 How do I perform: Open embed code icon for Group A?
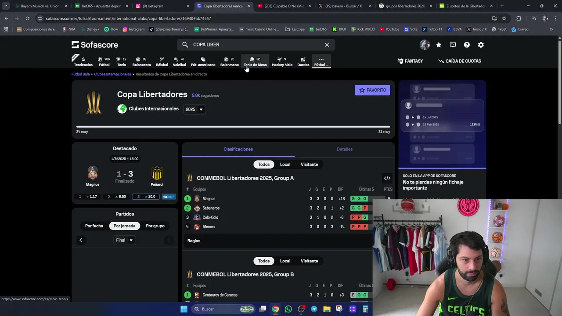point(387,178)
